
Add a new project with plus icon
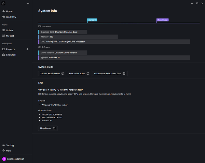tap(27, 49)
